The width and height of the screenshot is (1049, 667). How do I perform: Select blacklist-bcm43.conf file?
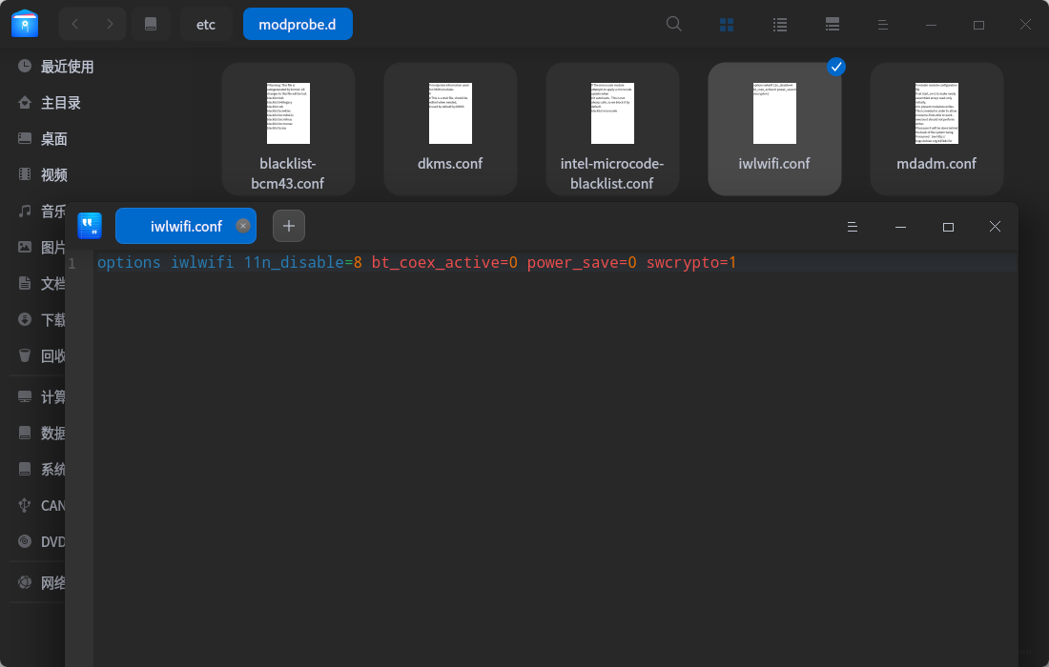(x=288, y=130)
